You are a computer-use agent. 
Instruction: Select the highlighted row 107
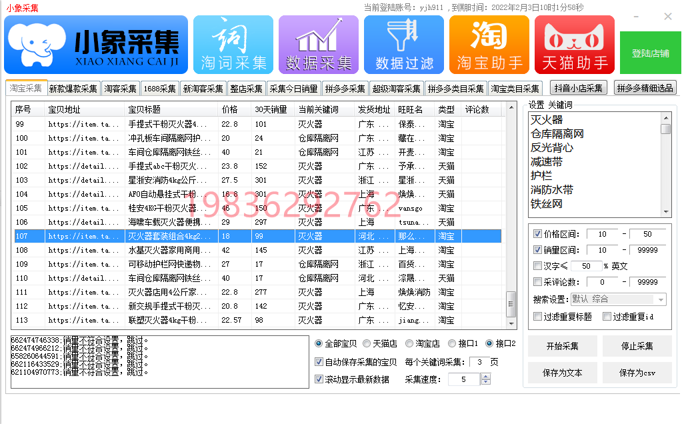pos(257,236)
